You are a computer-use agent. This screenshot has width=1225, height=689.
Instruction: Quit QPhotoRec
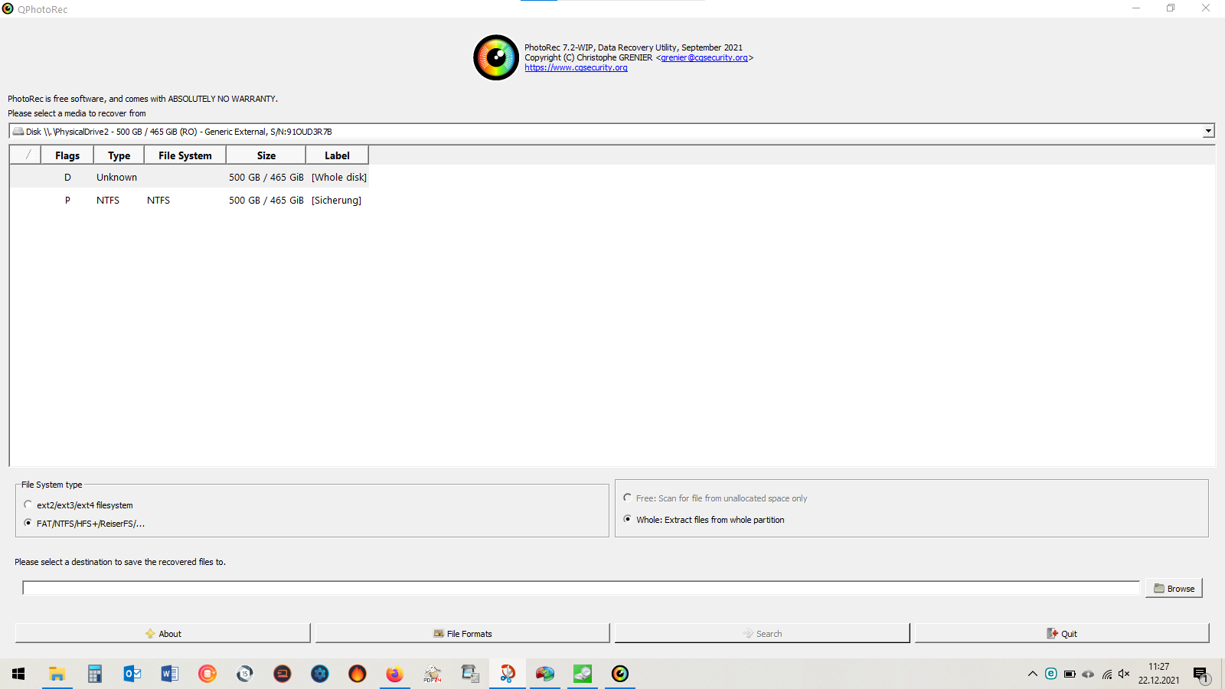(1062, 633)
